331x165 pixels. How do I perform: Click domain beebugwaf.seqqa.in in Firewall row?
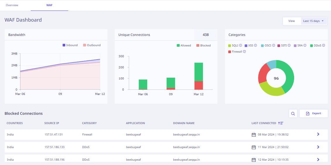pos(186,134)
